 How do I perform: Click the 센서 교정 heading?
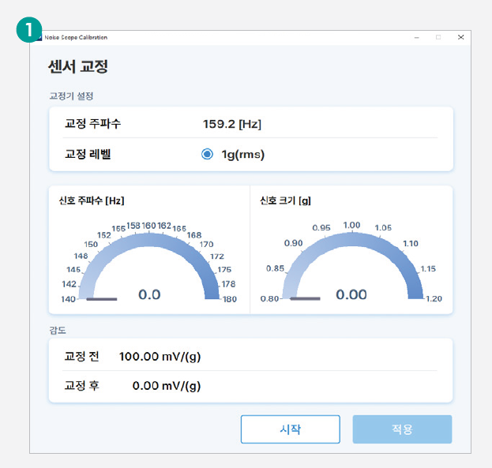click(x=77, y=67)
